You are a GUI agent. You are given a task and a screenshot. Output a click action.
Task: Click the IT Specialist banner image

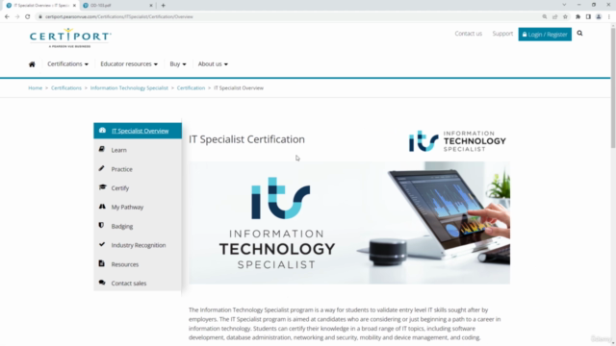pyautogui.click(x=349, y=223)
